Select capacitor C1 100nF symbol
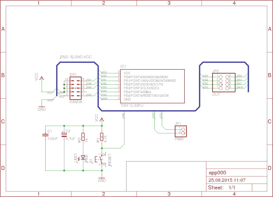The height and width of the screenshot is (197, 273). pos(45,135)
